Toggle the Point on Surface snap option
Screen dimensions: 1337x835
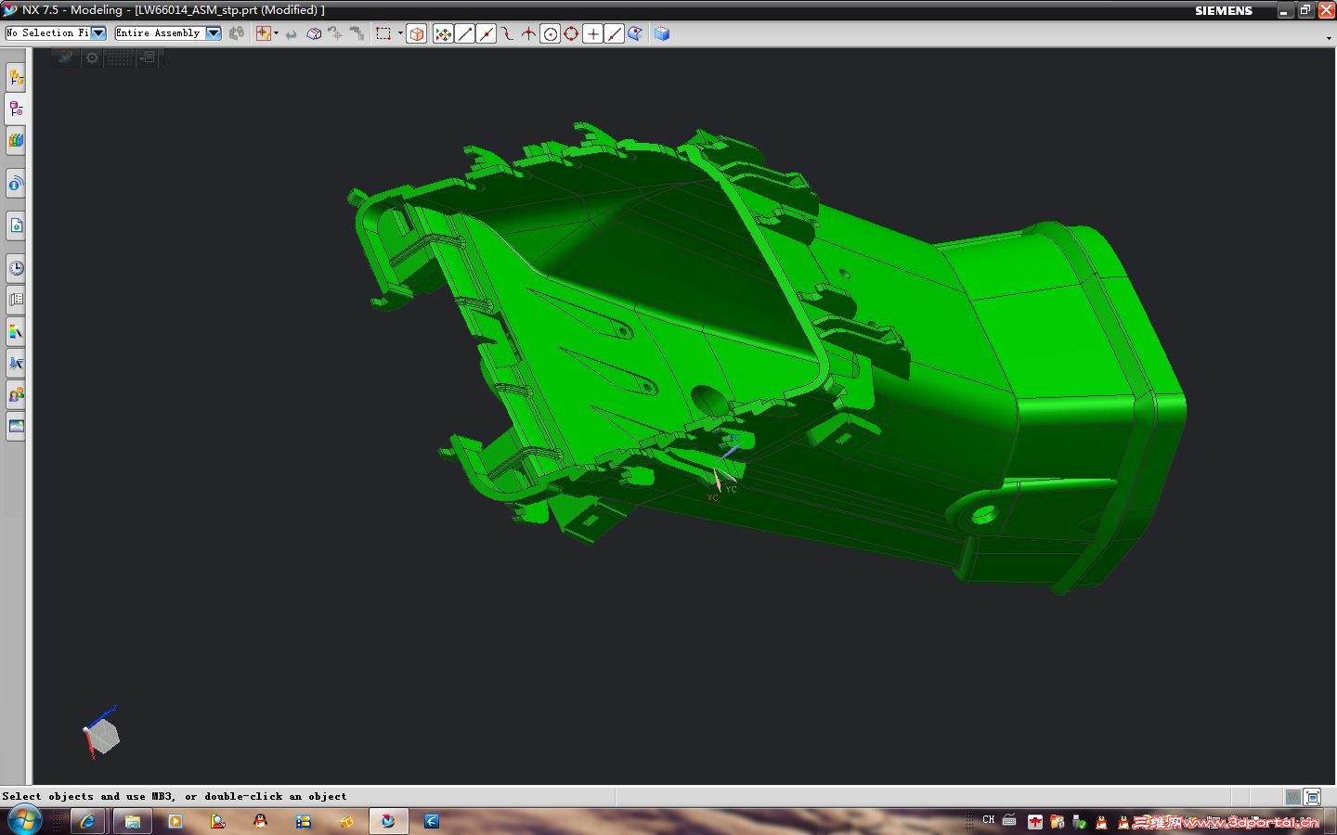click(x=636, y=34)
